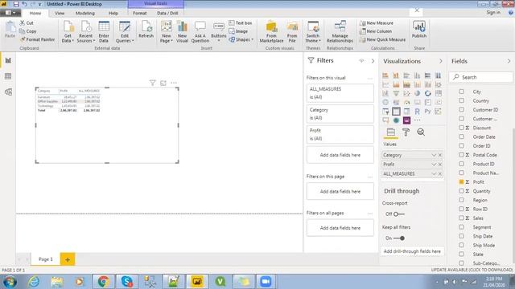This screenshot has width=515, height=289.
Task: Open Manage Relationships
Action: [340, 31]
